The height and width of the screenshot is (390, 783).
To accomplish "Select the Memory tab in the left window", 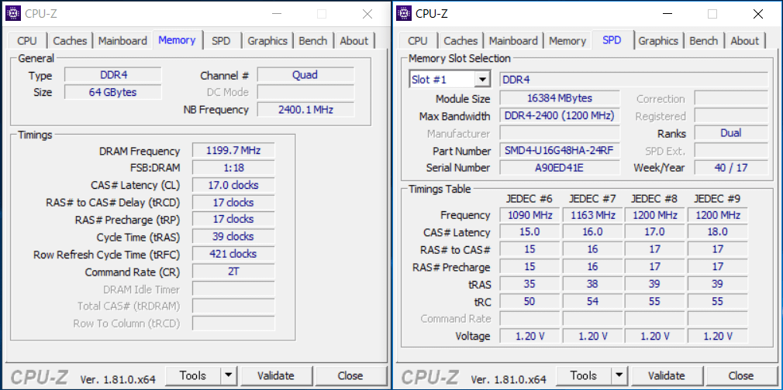I will pyautogui.click(x=177, y=40).
